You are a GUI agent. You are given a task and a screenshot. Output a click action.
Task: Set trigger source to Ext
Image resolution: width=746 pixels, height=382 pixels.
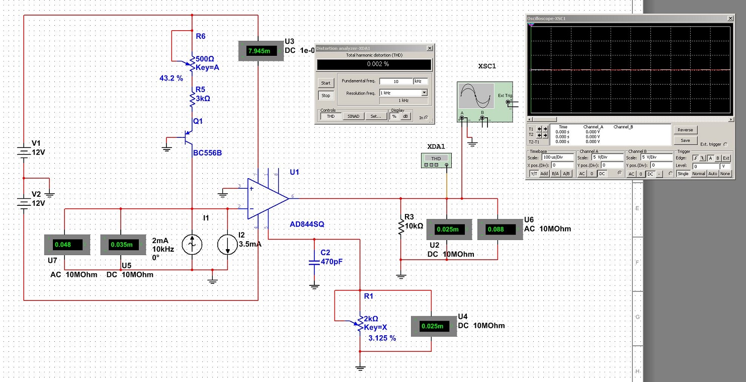click(x=726, y=158)
